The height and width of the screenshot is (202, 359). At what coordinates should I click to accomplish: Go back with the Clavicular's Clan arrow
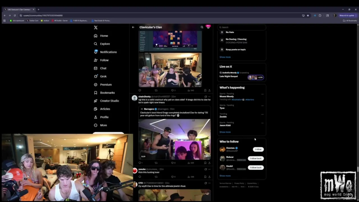133,27
